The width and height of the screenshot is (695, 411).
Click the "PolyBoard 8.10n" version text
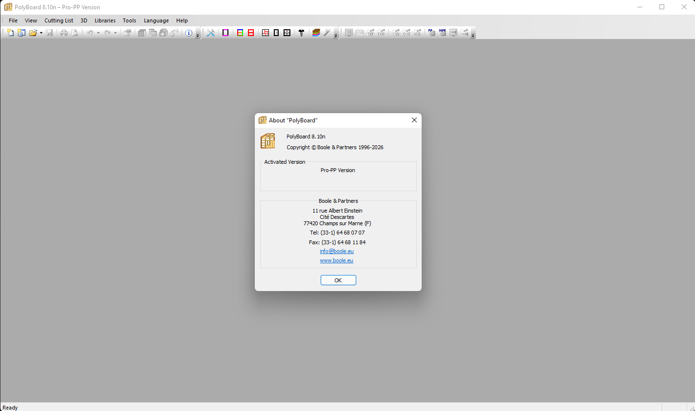coord(306,137)
